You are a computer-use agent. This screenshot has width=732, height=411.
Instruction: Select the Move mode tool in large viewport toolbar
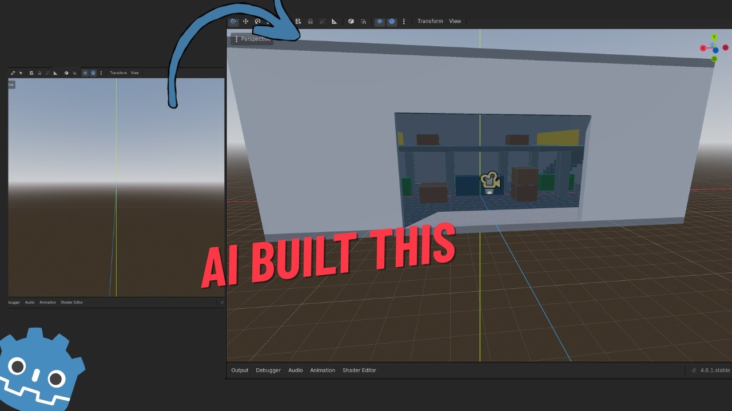coord(245,21)
